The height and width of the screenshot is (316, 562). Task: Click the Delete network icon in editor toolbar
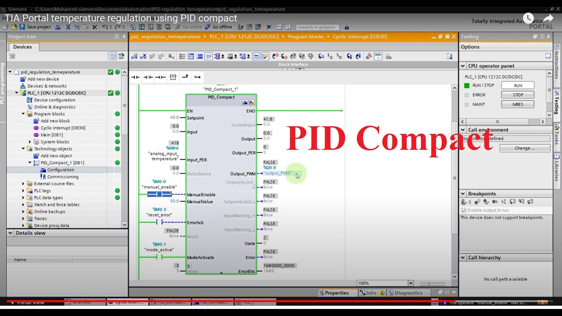[x=143, y=56]
